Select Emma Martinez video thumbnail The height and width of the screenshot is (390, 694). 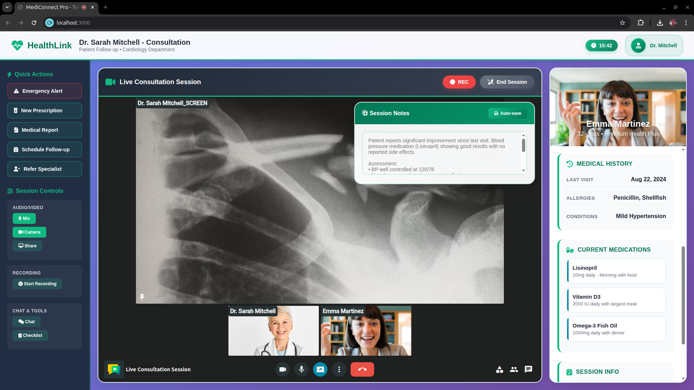tap(366, 331)
